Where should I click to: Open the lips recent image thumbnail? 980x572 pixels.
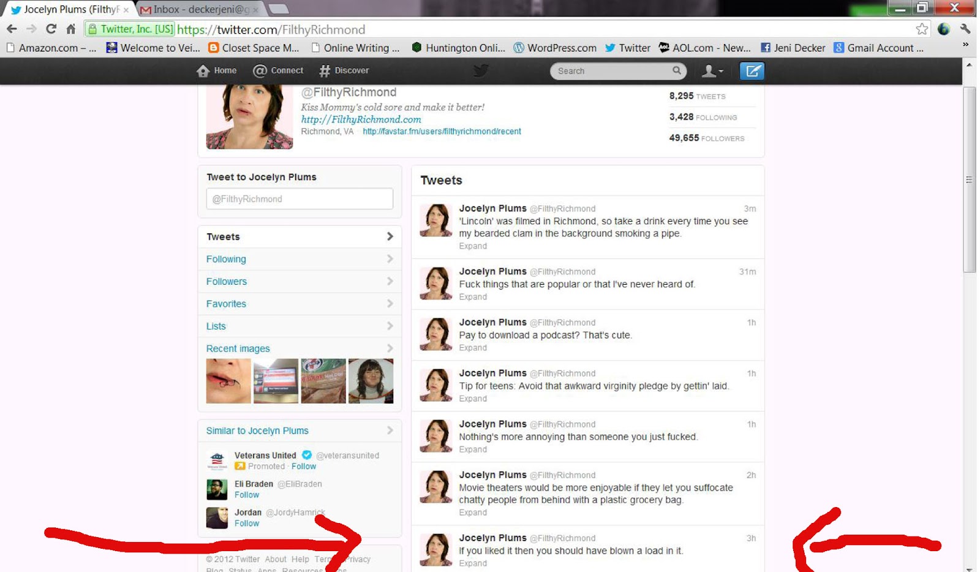pyautogui.click(x=228, y=381)
